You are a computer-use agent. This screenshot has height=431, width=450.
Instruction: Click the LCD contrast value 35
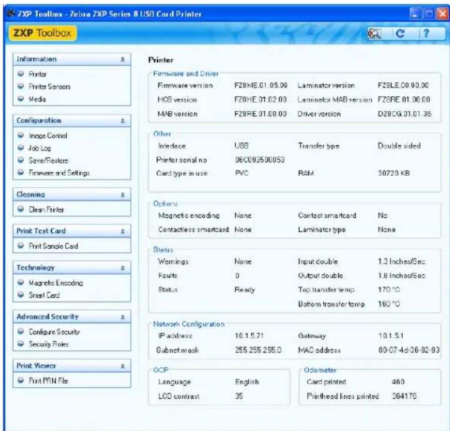pyautogui.click(x=239, y=396)
